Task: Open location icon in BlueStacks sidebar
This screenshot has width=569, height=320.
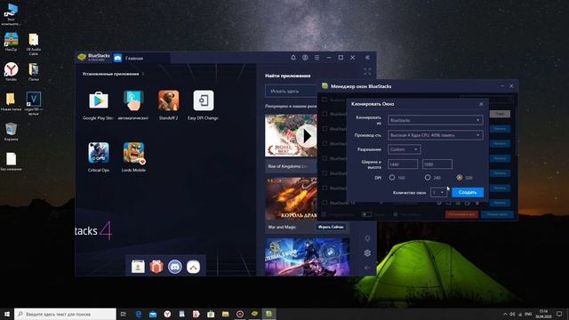Action: (367, 238)
